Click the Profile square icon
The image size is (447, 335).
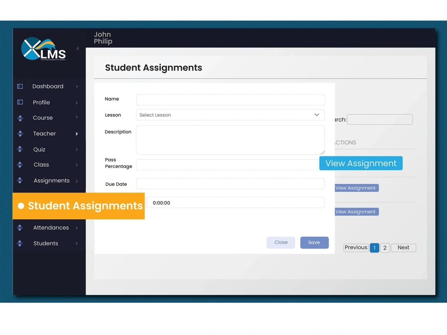pyautogui.click(x=20, y=102)
